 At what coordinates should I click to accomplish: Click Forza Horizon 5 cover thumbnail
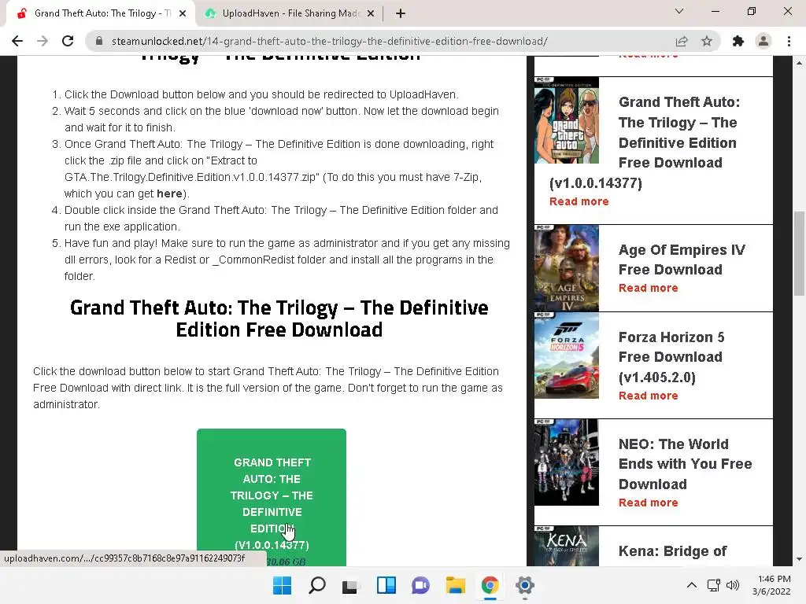(x=567, y=355)
